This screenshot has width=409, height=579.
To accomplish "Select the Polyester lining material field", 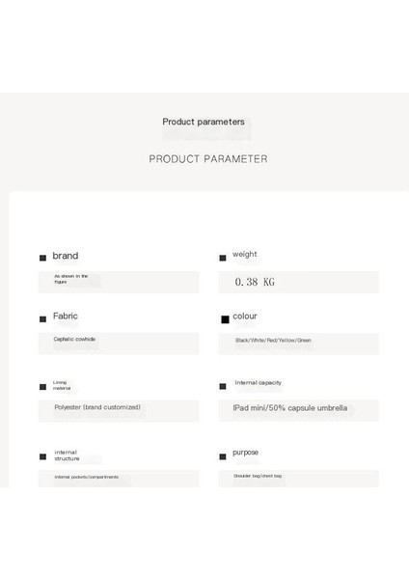I will point(119,411).
